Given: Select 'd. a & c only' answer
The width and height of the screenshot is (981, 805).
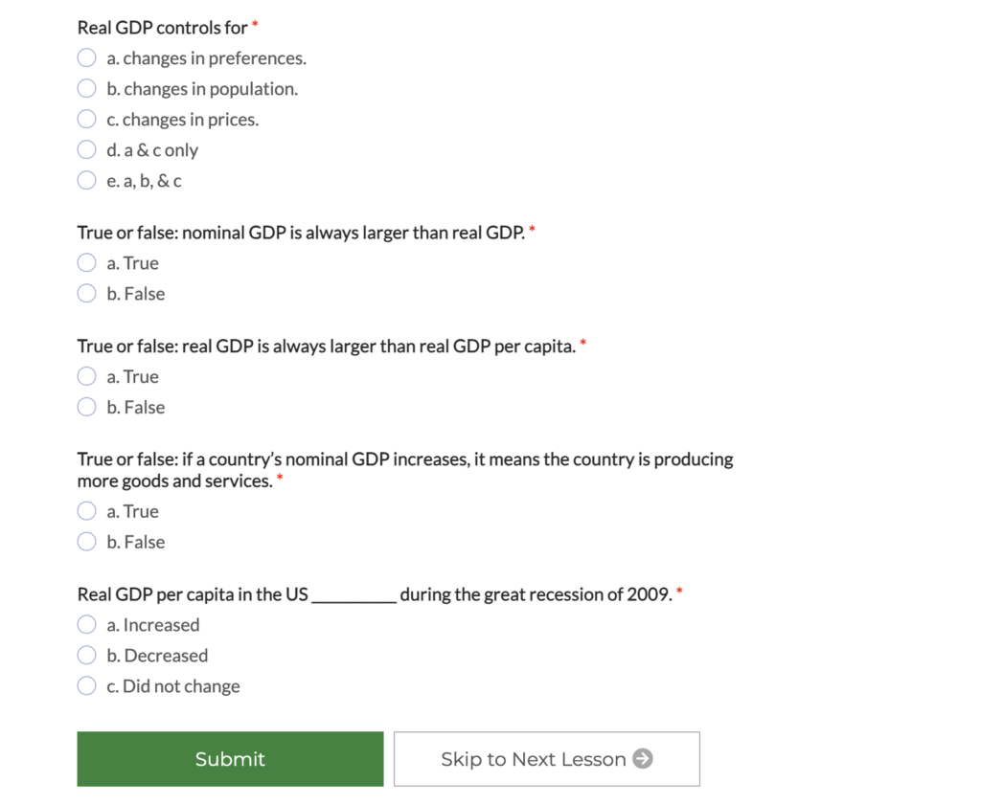Looking at the screenshot, I should pos(87,150).
